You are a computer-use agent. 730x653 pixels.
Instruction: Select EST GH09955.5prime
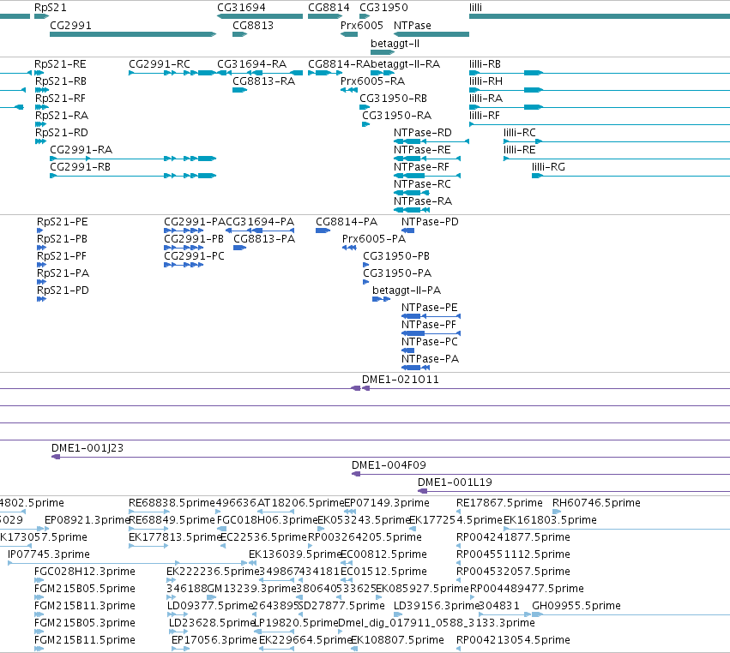[x=576, y=606]
